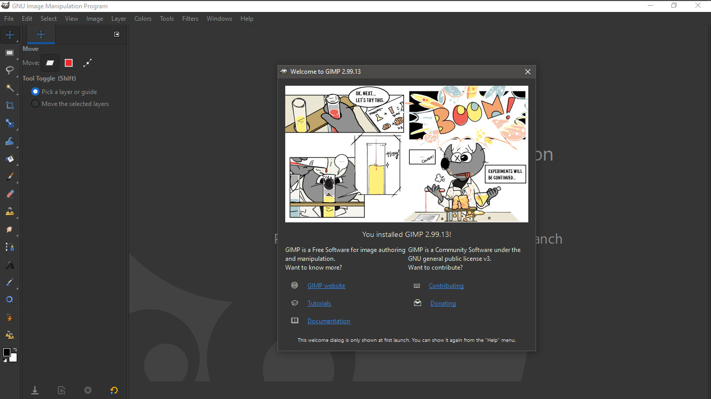Open the foreground black color swatch
The width and height of the screenshot is (711, 399).
click(x=6, y=352)
